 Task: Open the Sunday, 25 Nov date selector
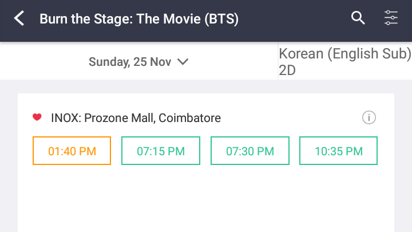130,62
